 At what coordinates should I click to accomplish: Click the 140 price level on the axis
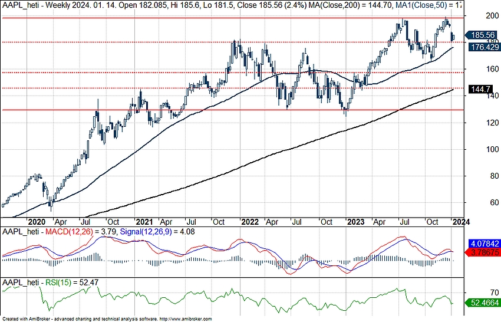pos(492,96)
